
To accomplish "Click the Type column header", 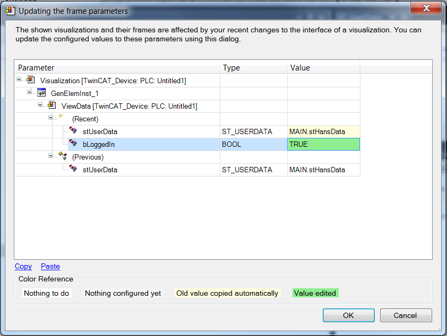I will click(253, 68).
